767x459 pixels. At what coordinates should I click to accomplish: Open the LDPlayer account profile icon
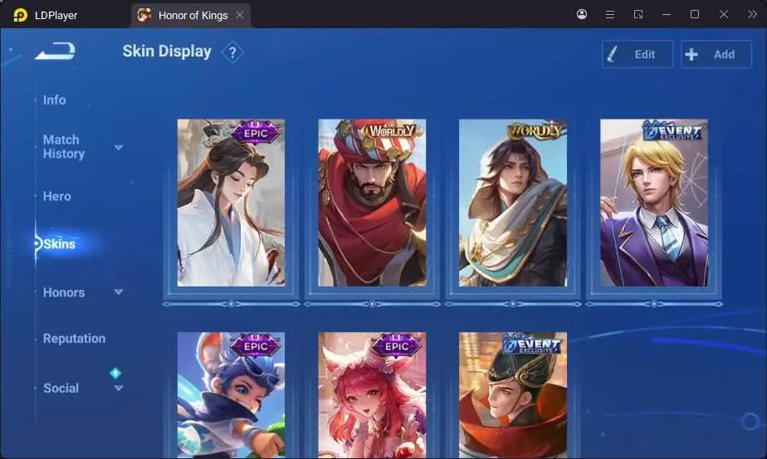click(582, 14)
